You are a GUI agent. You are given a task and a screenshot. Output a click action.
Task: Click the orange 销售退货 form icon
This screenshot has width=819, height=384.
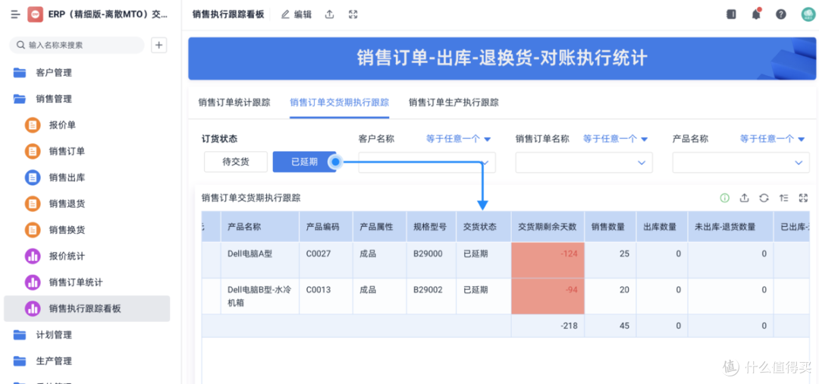33,203
